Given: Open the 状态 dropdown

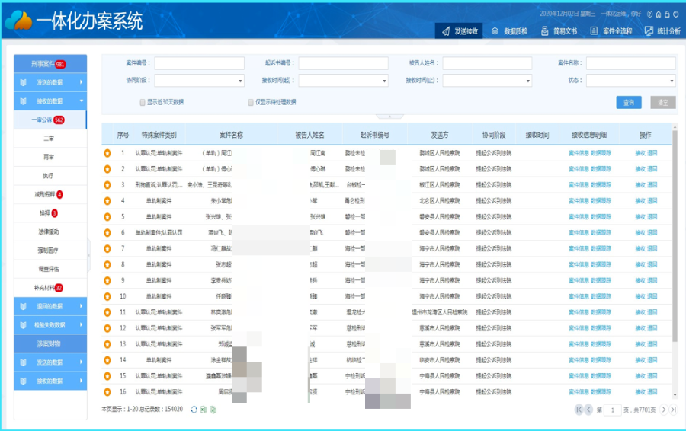Looking at the screenshot, I should [x=631, y=81].
